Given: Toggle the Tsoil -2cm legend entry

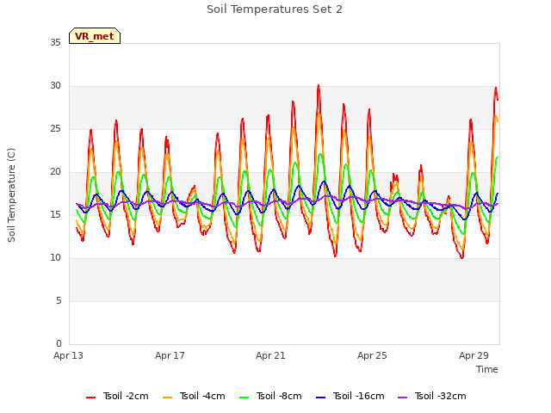Looking at the screenshot, I should [117, 396].
